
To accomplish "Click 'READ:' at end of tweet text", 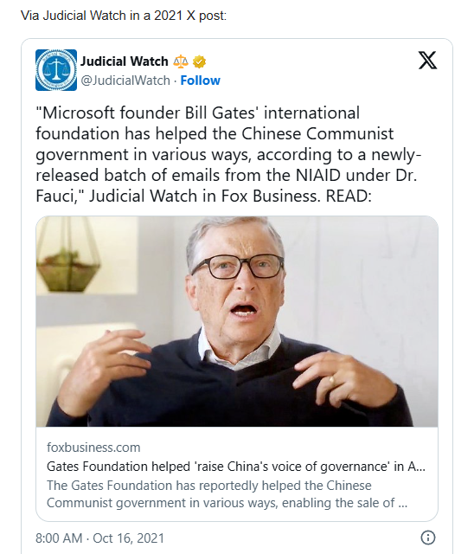I will 349,196.
